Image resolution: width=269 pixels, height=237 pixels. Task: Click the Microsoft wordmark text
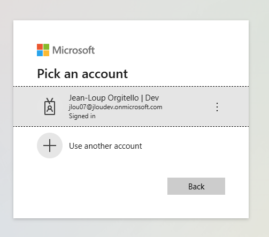(73, 50)
